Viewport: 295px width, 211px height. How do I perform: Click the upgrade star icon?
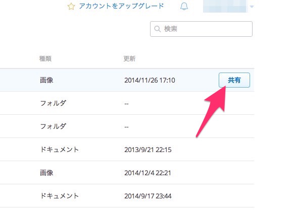click(x=71, y=7)
